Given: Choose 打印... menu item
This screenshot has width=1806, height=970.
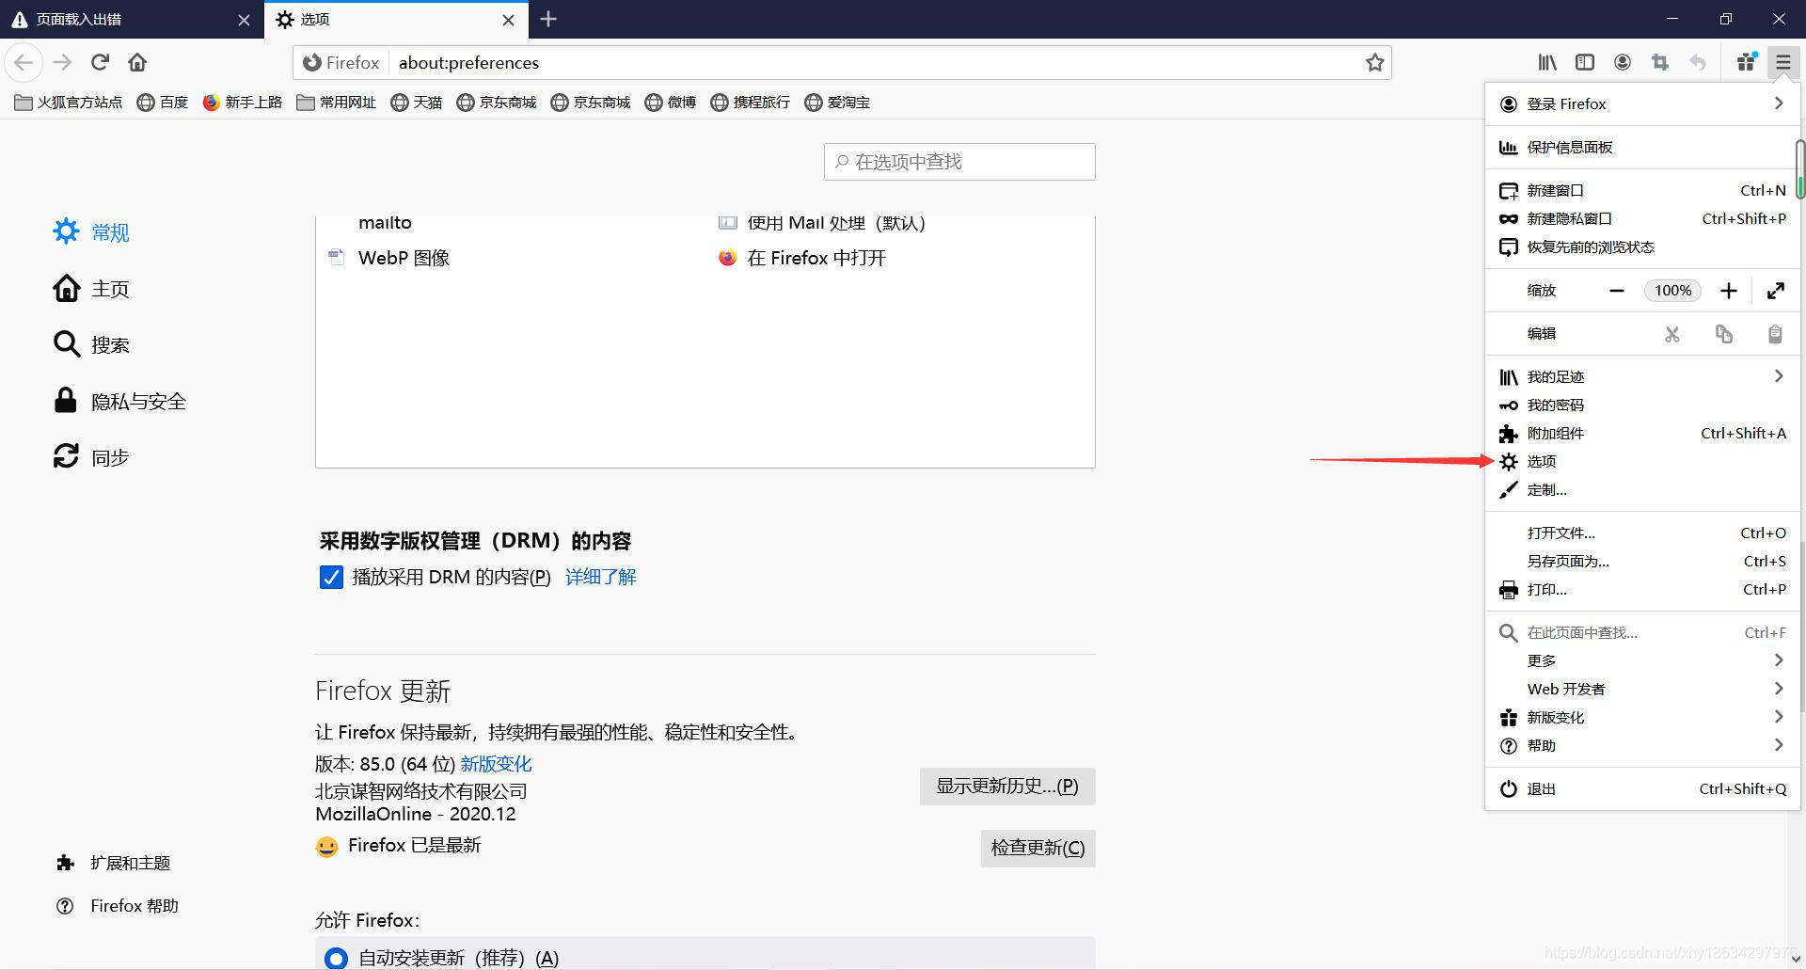Looking at the screenshot, I should click(x=1641, y=589).
